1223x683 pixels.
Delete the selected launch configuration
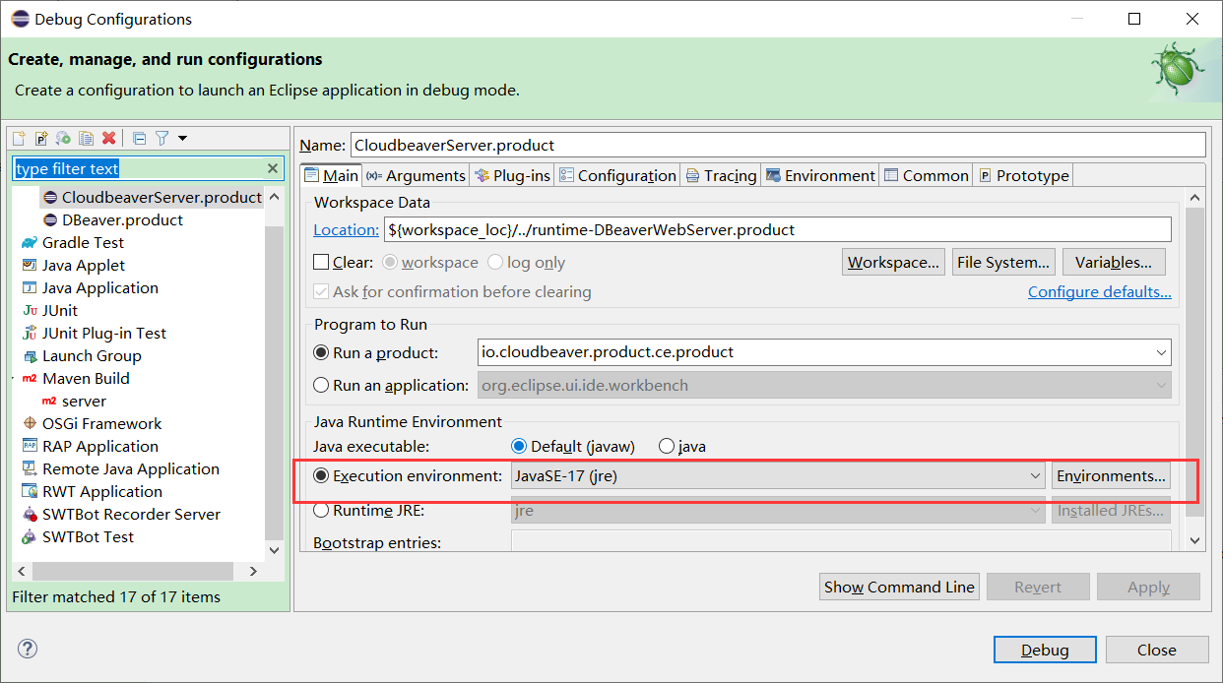(108, 138)
